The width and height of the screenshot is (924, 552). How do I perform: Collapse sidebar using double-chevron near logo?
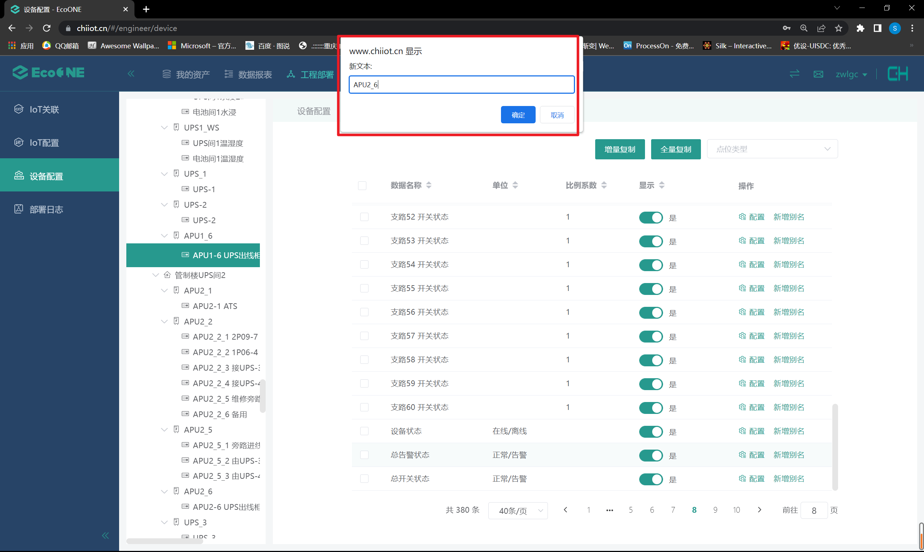coord(131,74)
